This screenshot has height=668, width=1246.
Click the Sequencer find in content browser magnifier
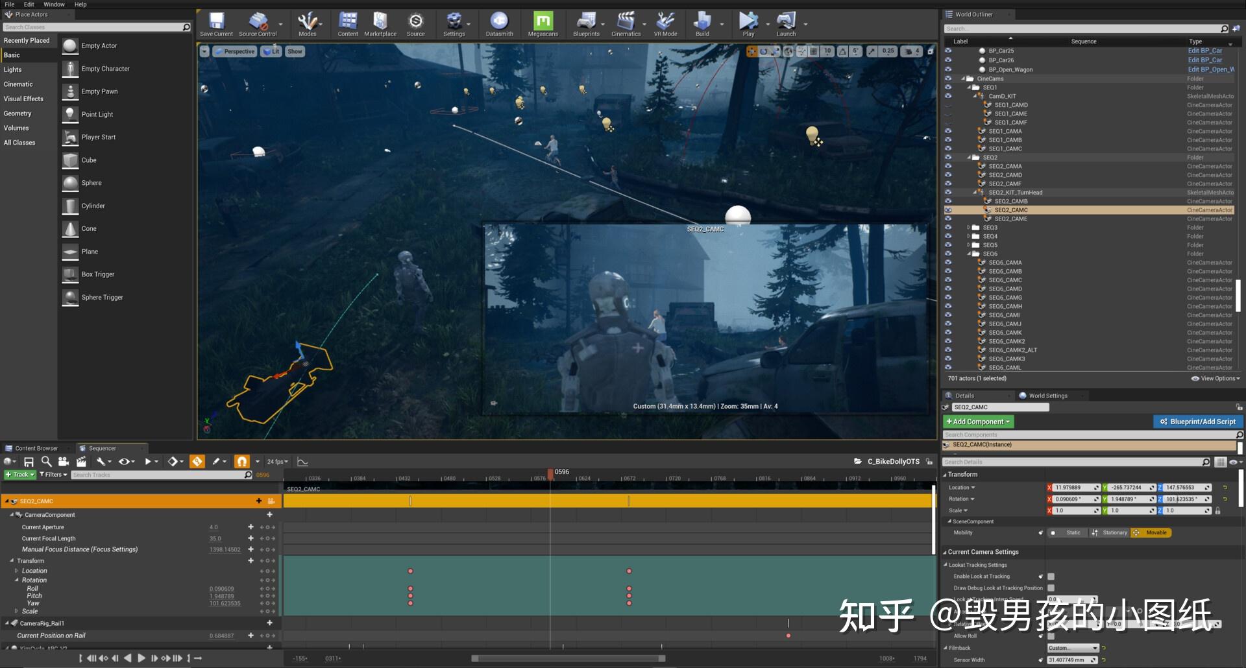46,461
